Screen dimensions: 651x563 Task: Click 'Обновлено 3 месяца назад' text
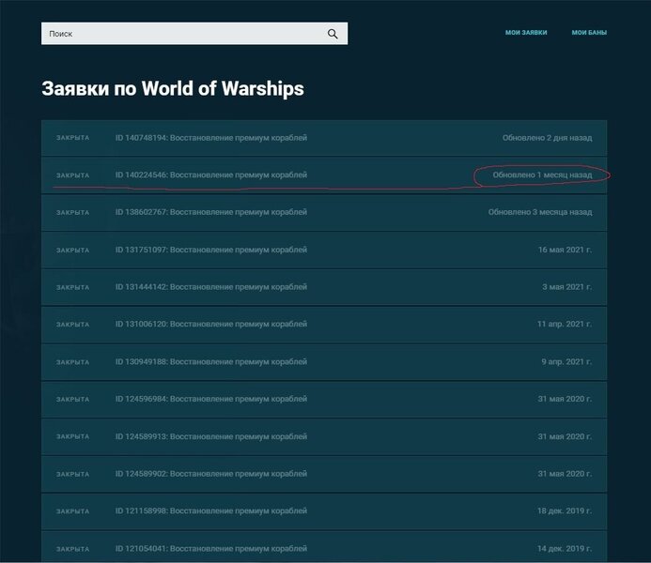point(540,212)
